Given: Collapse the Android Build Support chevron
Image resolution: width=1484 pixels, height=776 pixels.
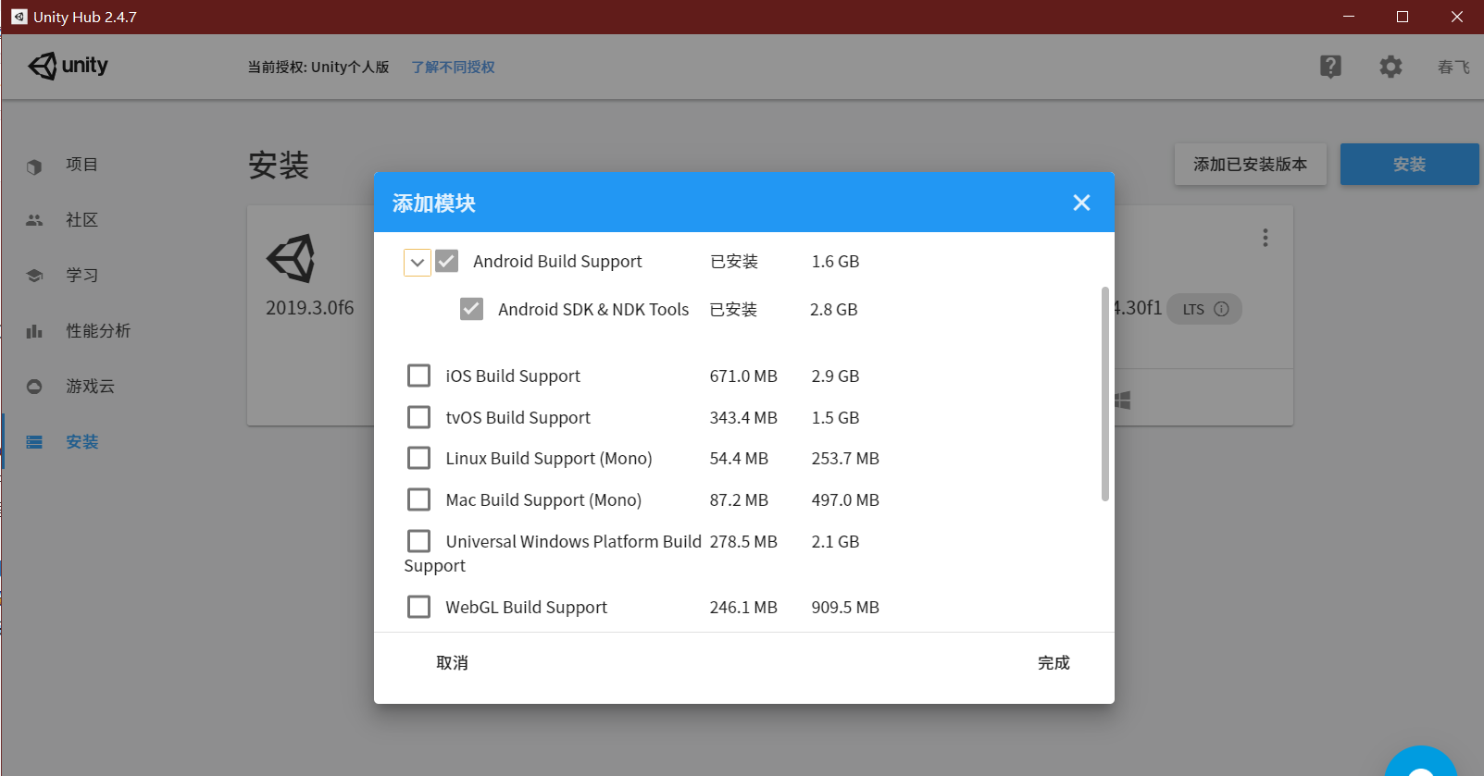Looking at the screenshot, I should pos(418,263).
